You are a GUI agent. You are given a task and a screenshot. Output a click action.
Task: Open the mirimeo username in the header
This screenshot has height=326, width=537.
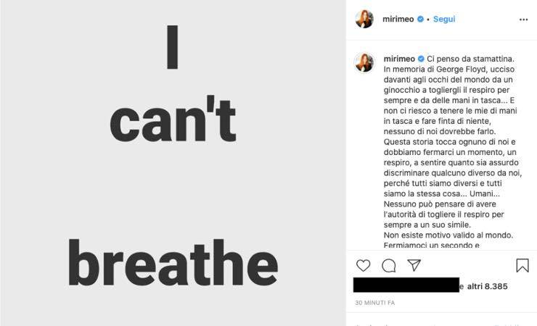(398, 20)
